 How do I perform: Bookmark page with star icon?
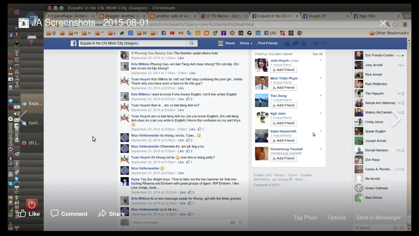pos(395,25)
